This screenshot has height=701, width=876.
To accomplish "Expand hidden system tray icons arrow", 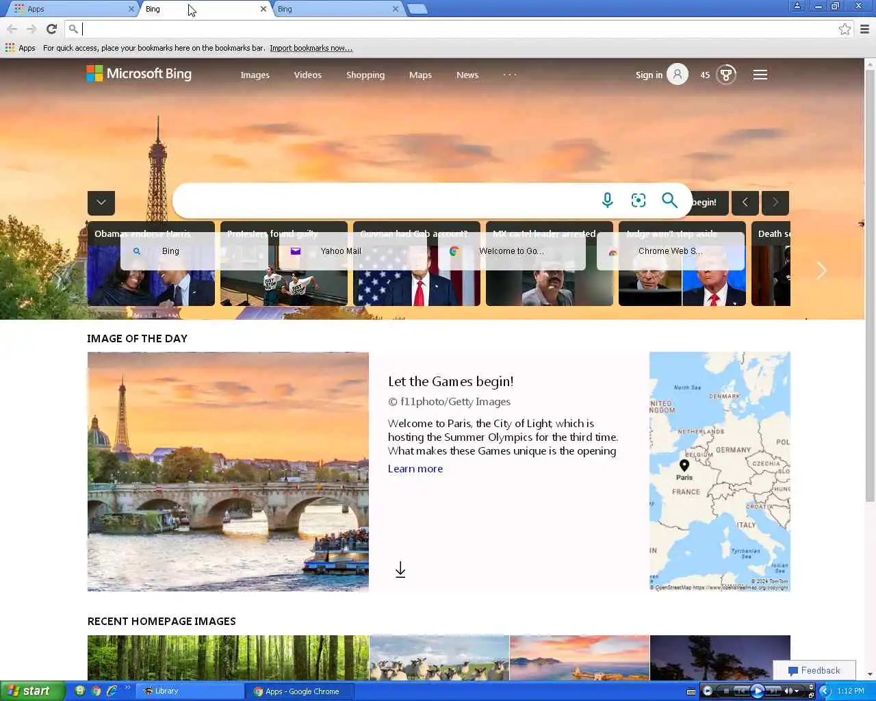I will pyautogui.click(x=825, y=691).
